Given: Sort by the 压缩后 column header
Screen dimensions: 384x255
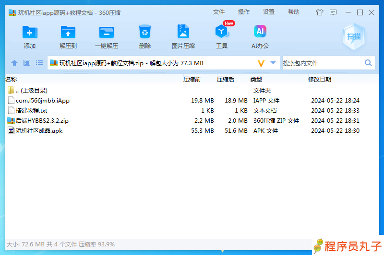Looking at the screenshot, I should (x=225, y=79).
